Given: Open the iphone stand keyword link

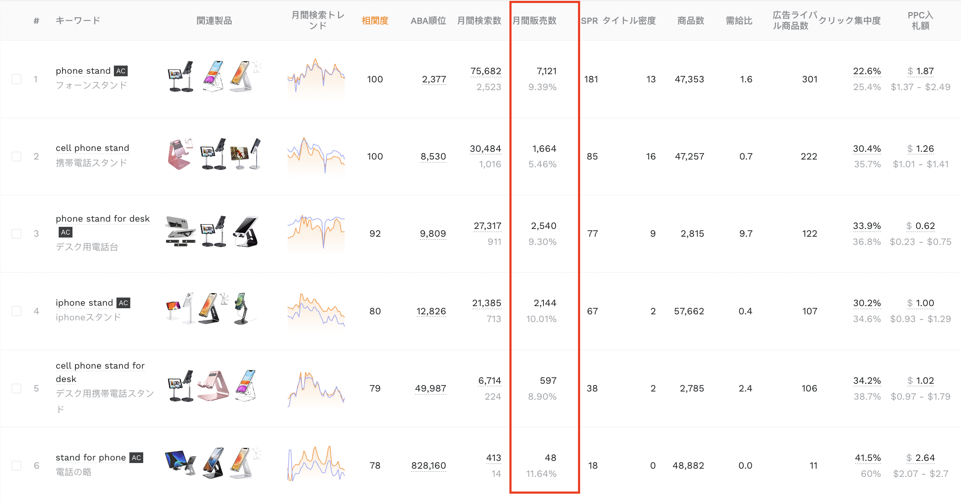Looking at the screenshot, I should pos(85,303).
